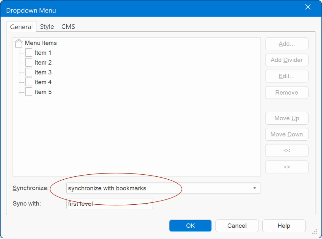Viewport: 322px width, 239px height.
Task: Open the General tab
Action: point(21,27)
